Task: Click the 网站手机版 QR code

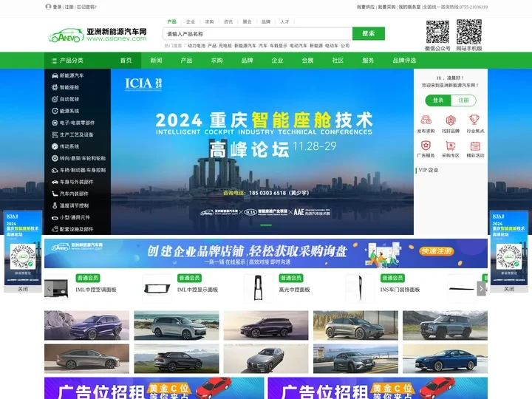Action: coord(469,32)
